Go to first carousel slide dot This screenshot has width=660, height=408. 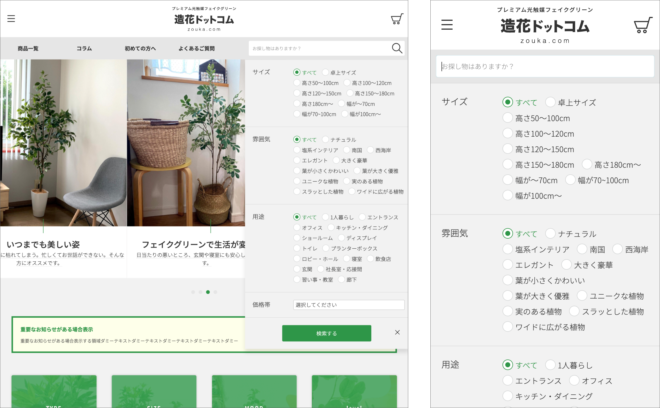tap(193, 292)
